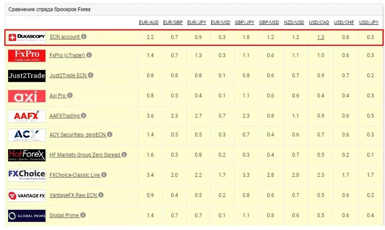Click info icon beside FXChoice-Classic Live
Viewport: 385px width, 230px height.
(x=104, y=175)
